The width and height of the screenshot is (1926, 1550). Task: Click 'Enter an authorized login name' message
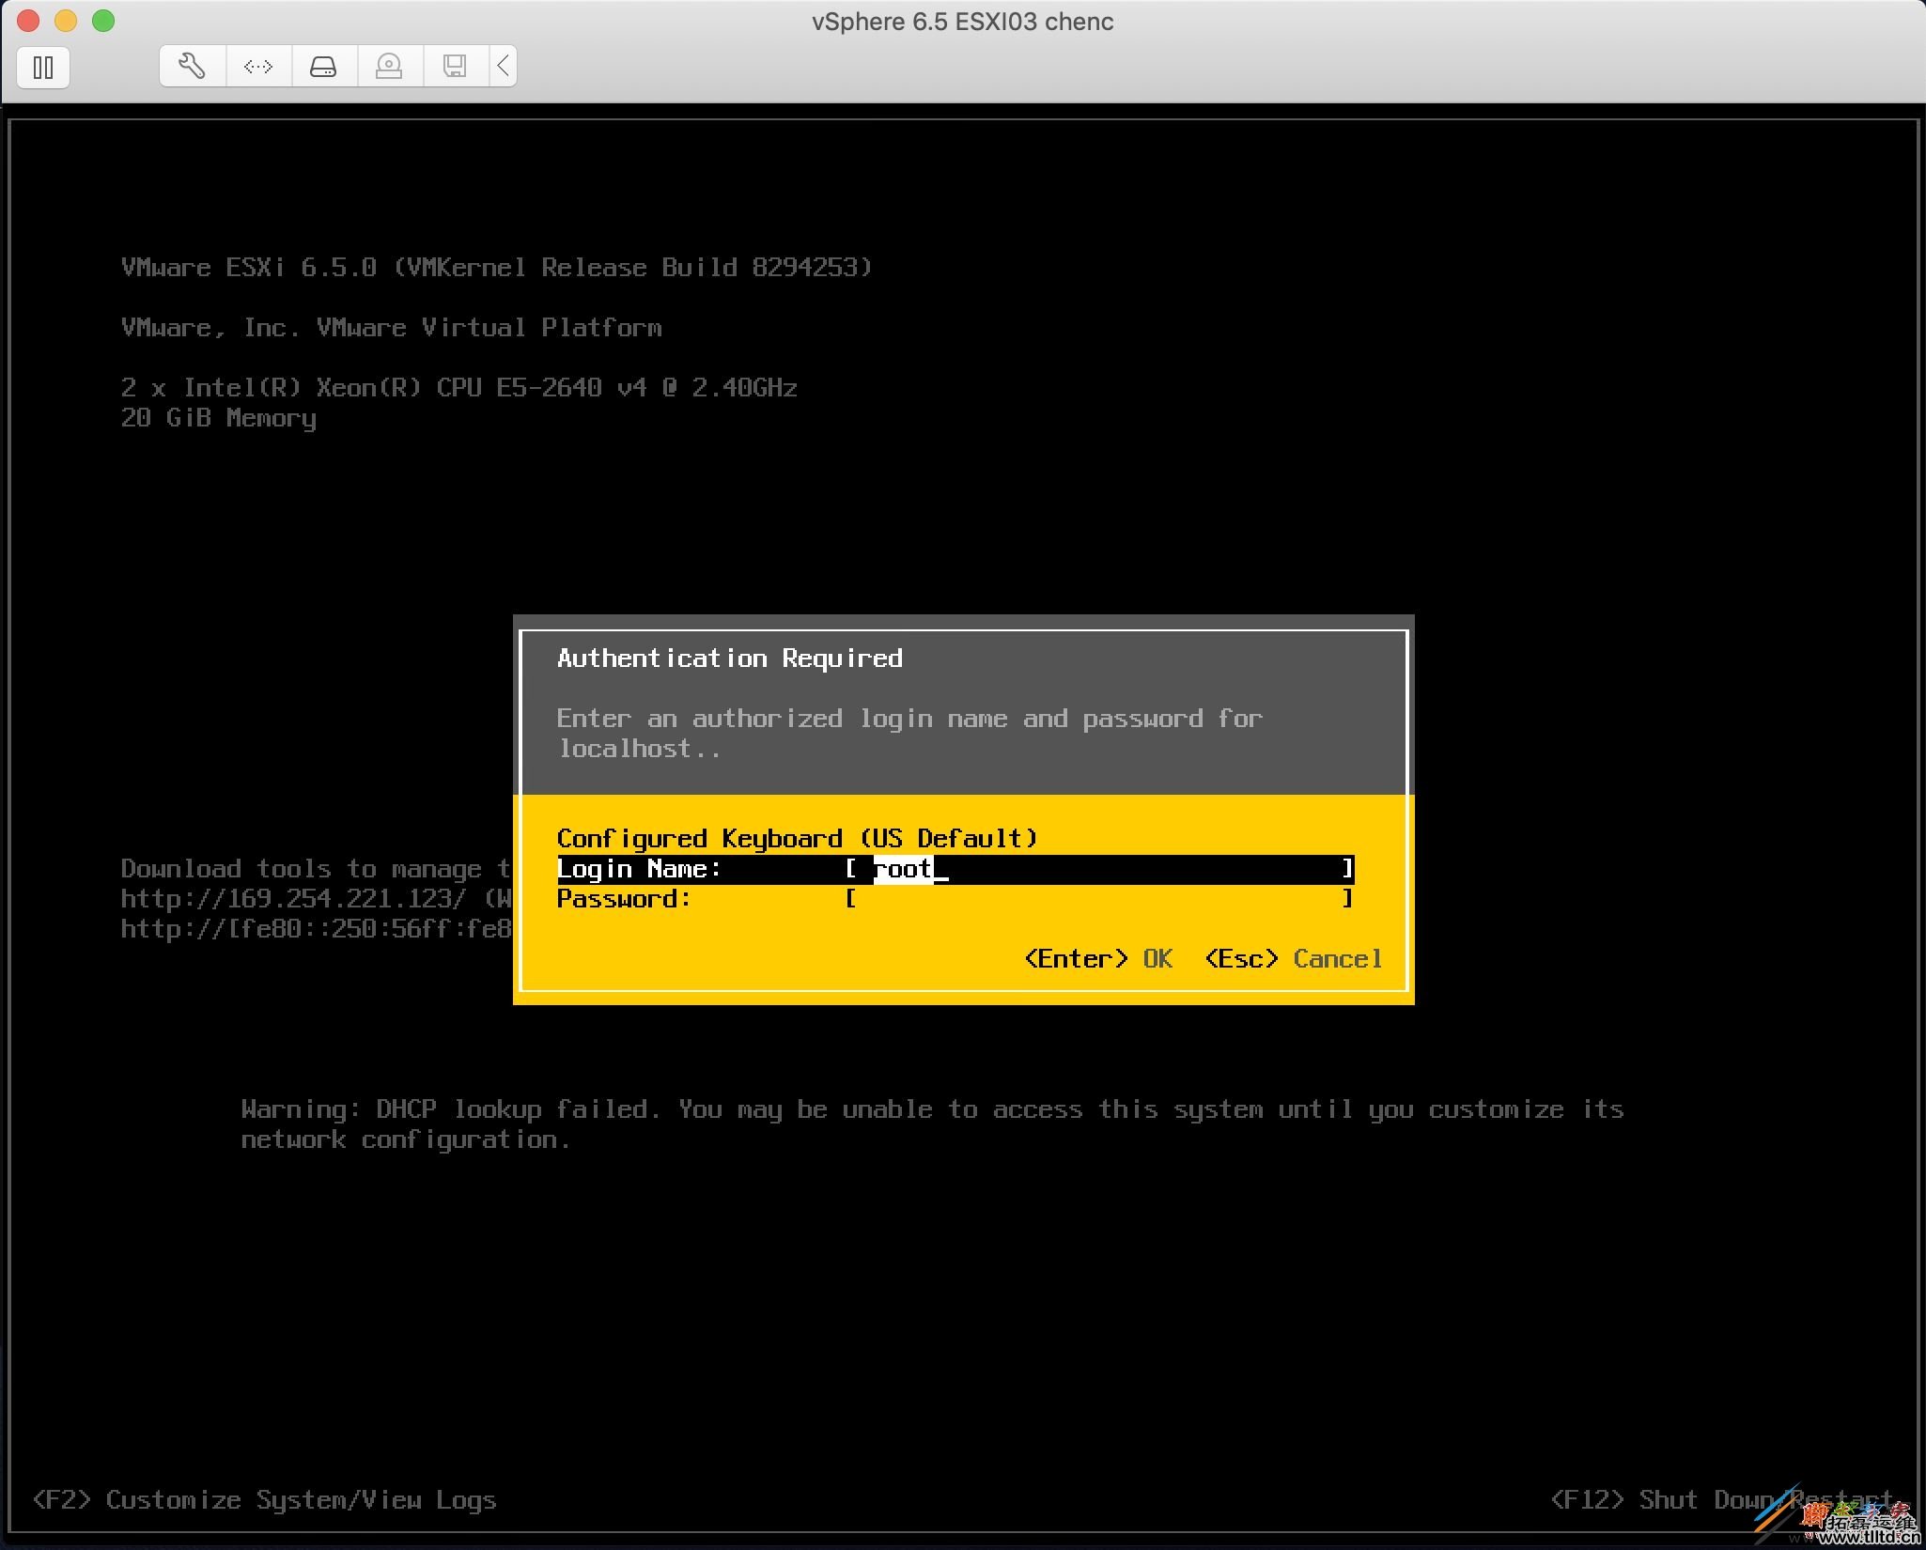coord(909,734)
